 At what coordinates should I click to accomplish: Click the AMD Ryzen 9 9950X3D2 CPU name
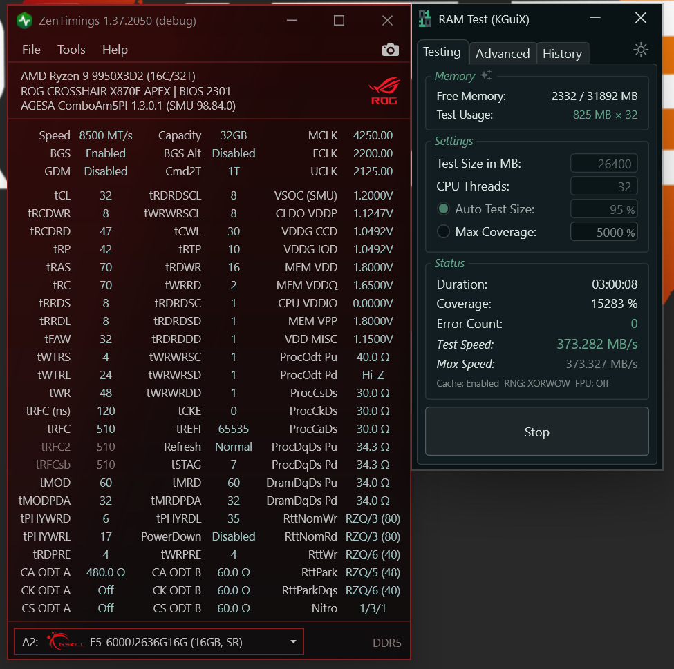coord(108,76)
